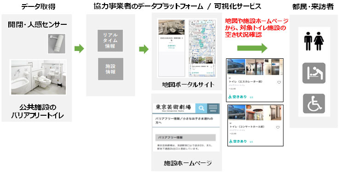Click the magnifier search icon on theatre page
Viewport: 340px width, 174px height.
[x=201, y=108]
